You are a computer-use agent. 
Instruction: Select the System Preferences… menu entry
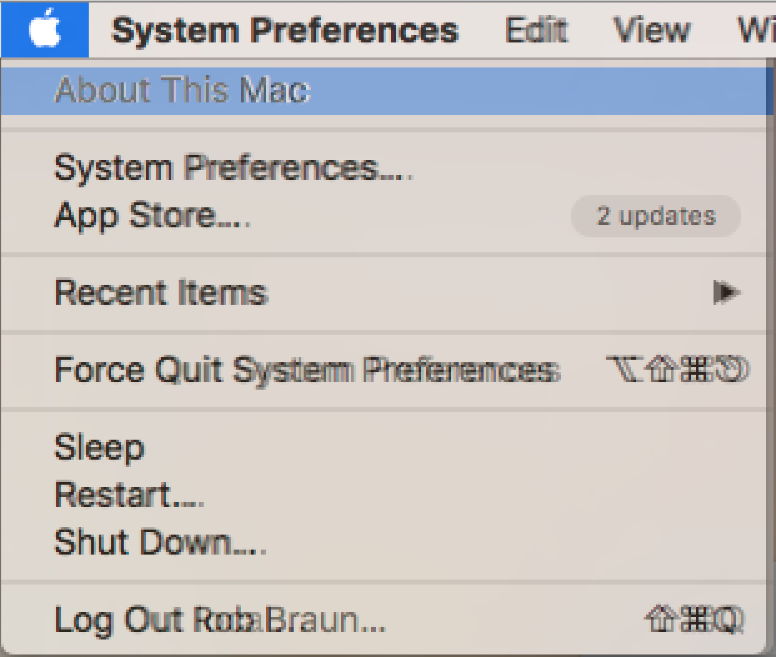(232, 168)
